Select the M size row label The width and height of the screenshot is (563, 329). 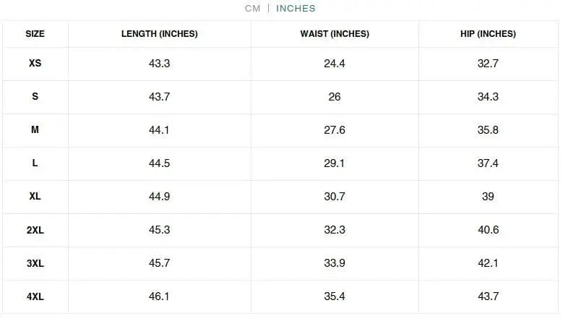[35, 130]
